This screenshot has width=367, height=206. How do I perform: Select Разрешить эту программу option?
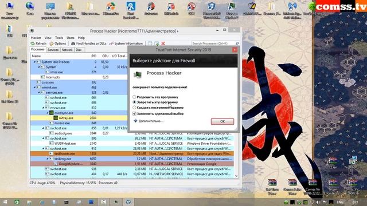click(x=134, y=97)
